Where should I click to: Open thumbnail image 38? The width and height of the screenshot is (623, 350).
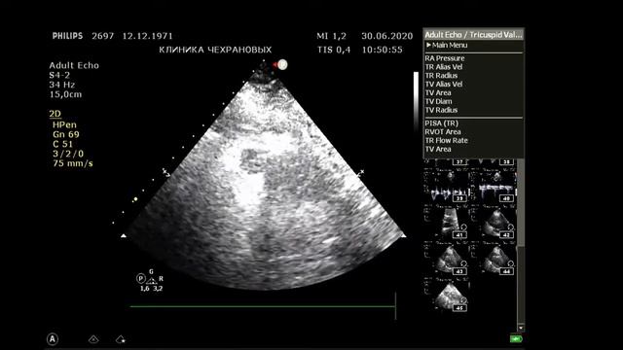495,162
